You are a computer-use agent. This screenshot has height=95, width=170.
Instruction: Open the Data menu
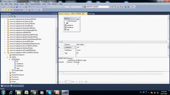27,4
